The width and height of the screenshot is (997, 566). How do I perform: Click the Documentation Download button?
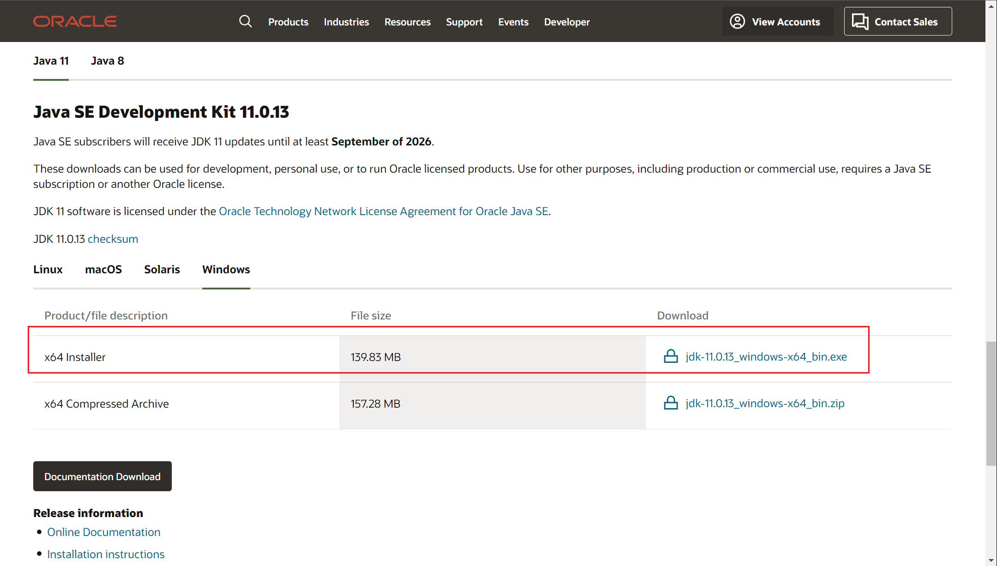click(102, 476)
